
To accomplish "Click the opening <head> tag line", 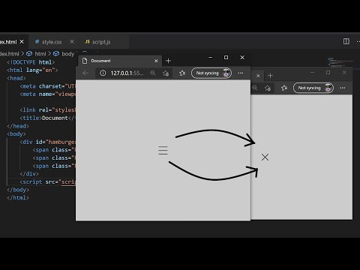I will [16, 78].
